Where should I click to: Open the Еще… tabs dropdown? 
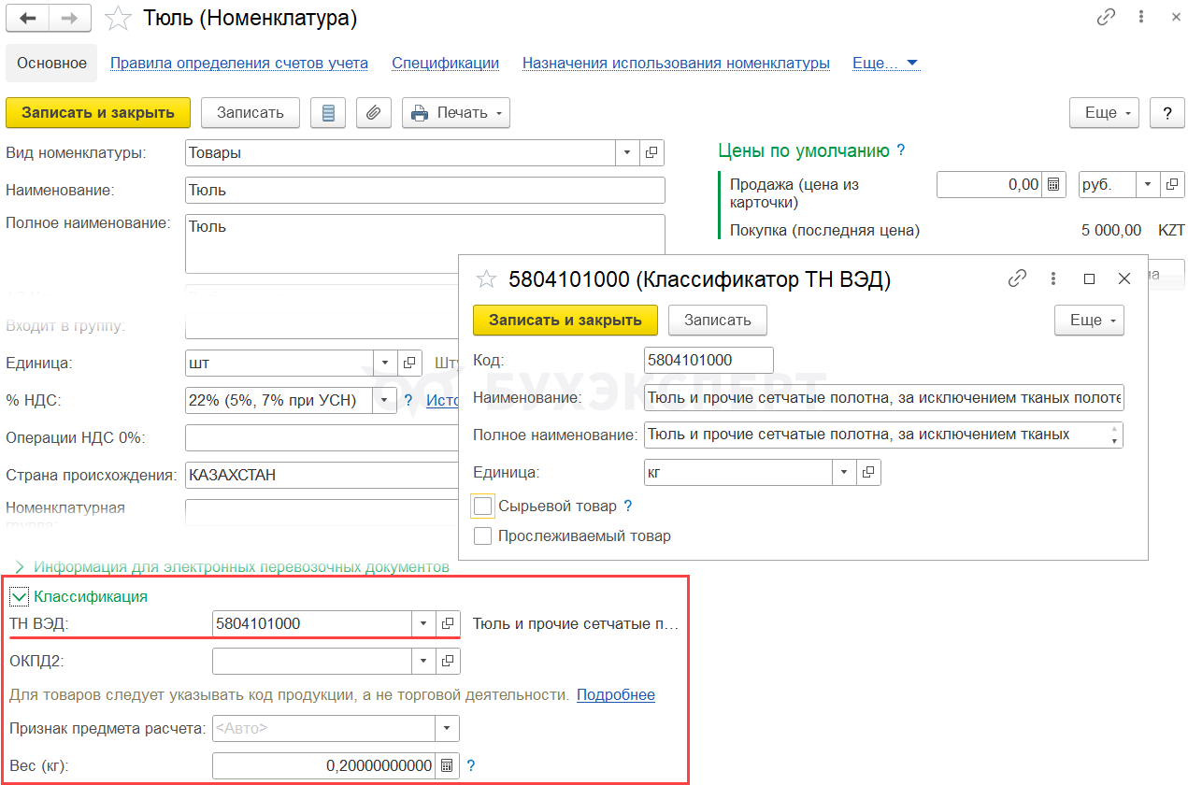coord(885,63)
